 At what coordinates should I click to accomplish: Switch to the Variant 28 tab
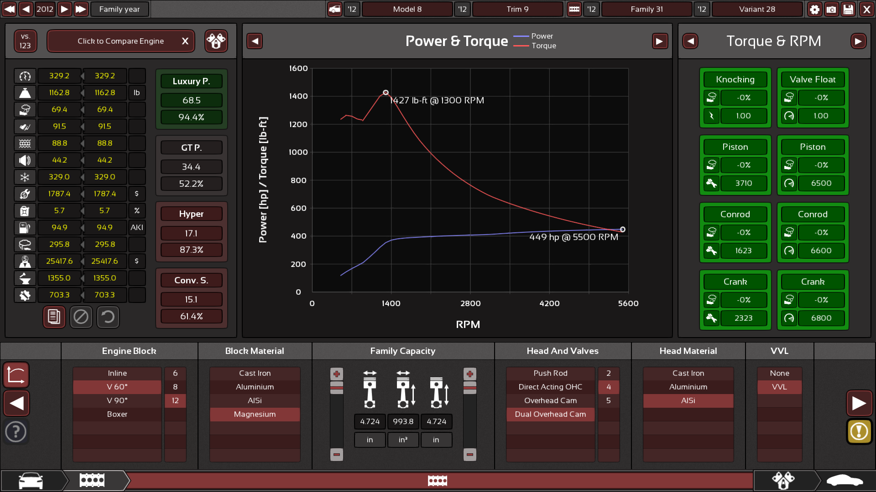pos(757,9)
